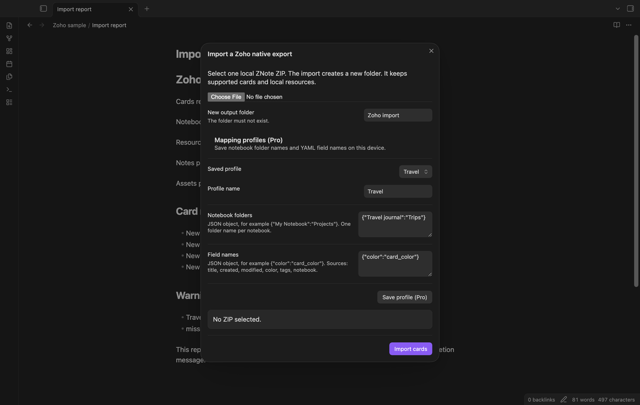Click the 81 words status item
The height and width of the screenshot is (405, 640).
[583, 400]
